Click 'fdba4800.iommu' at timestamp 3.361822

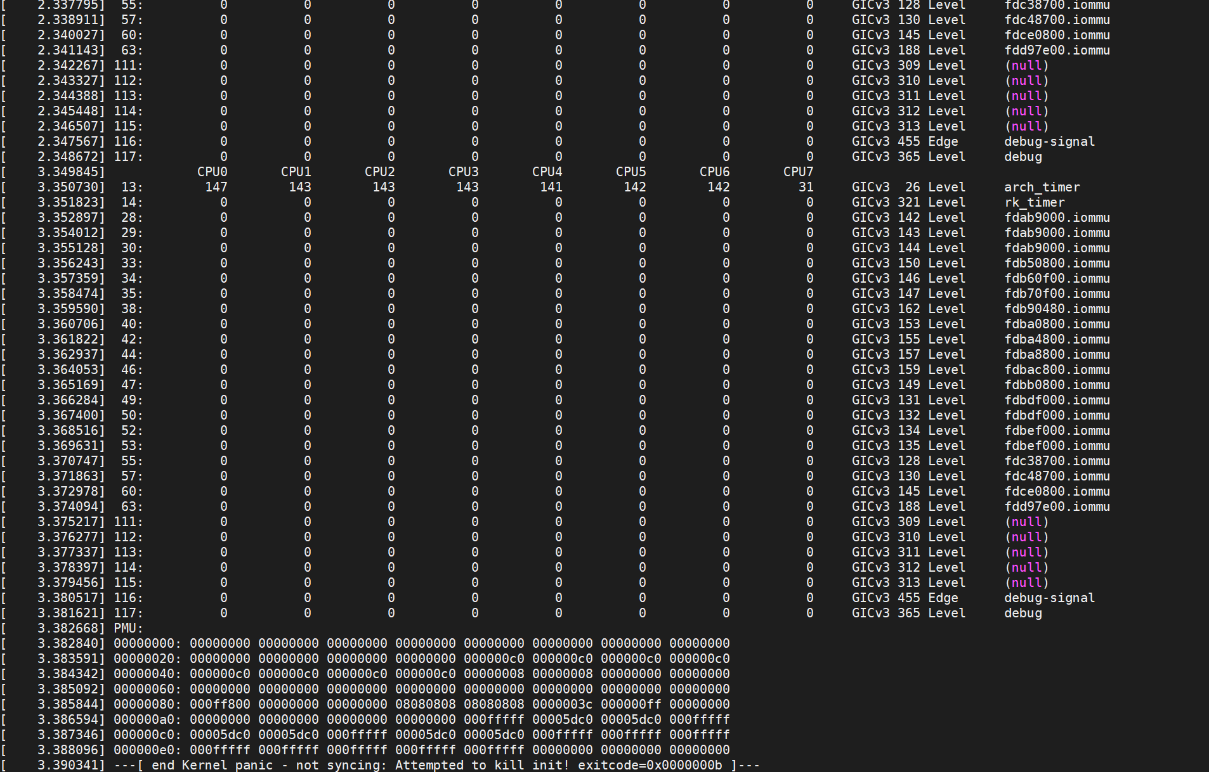coord(1057,339)
